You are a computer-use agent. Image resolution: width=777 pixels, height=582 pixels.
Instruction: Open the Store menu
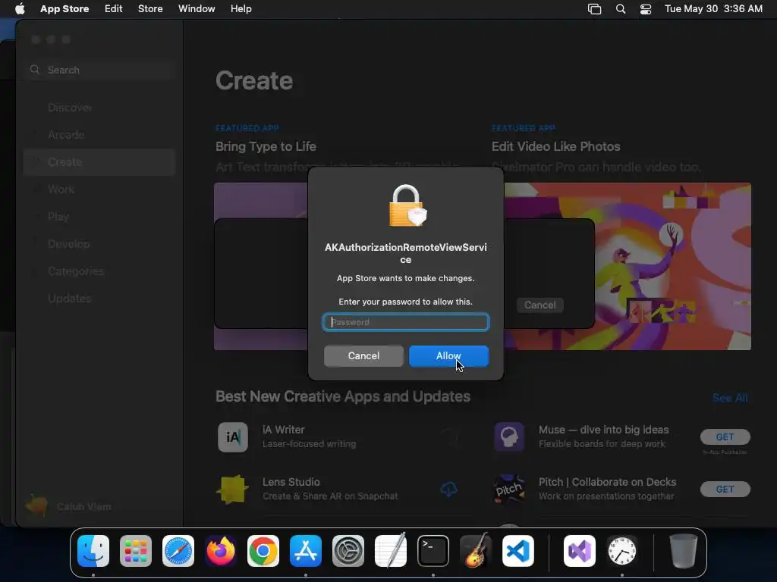pos(150,9)
